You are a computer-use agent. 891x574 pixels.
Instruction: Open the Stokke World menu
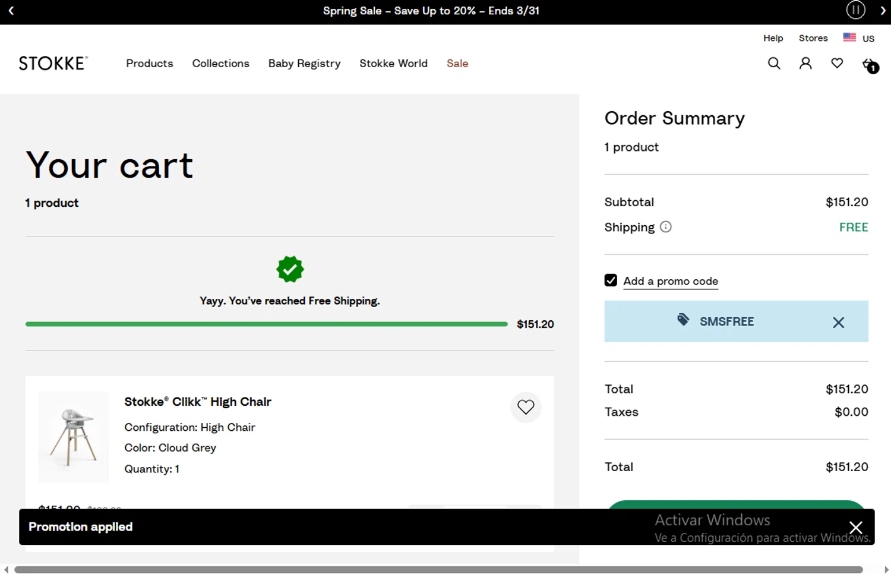click(x=393, y=64)
